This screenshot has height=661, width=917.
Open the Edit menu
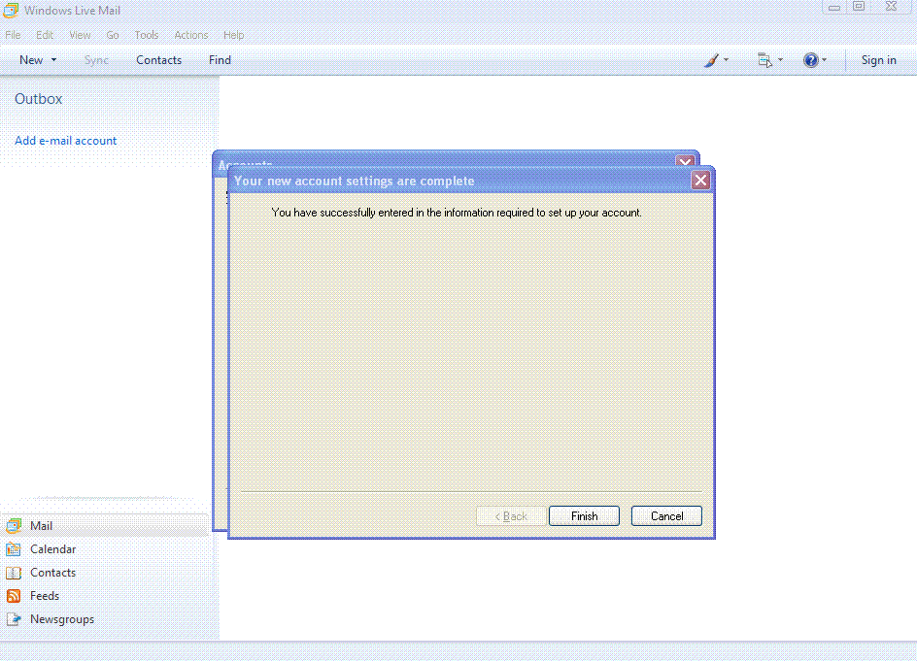point(45,35)
